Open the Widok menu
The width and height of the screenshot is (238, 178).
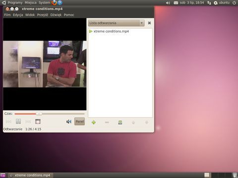point(30,15)
